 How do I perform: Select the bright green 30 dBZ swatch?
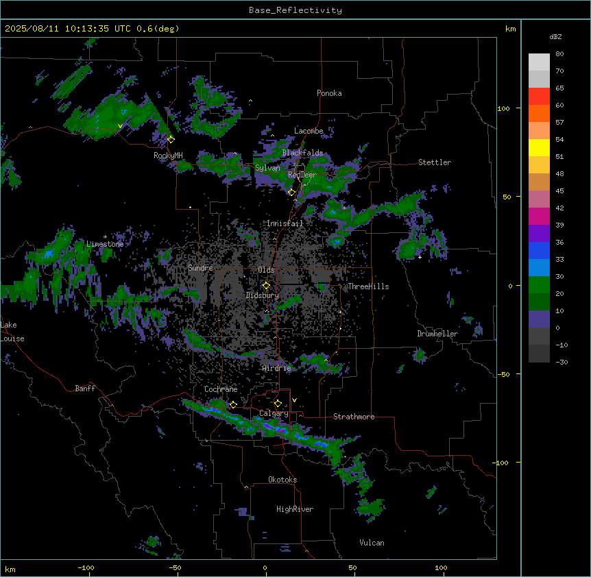coord(539,285)
